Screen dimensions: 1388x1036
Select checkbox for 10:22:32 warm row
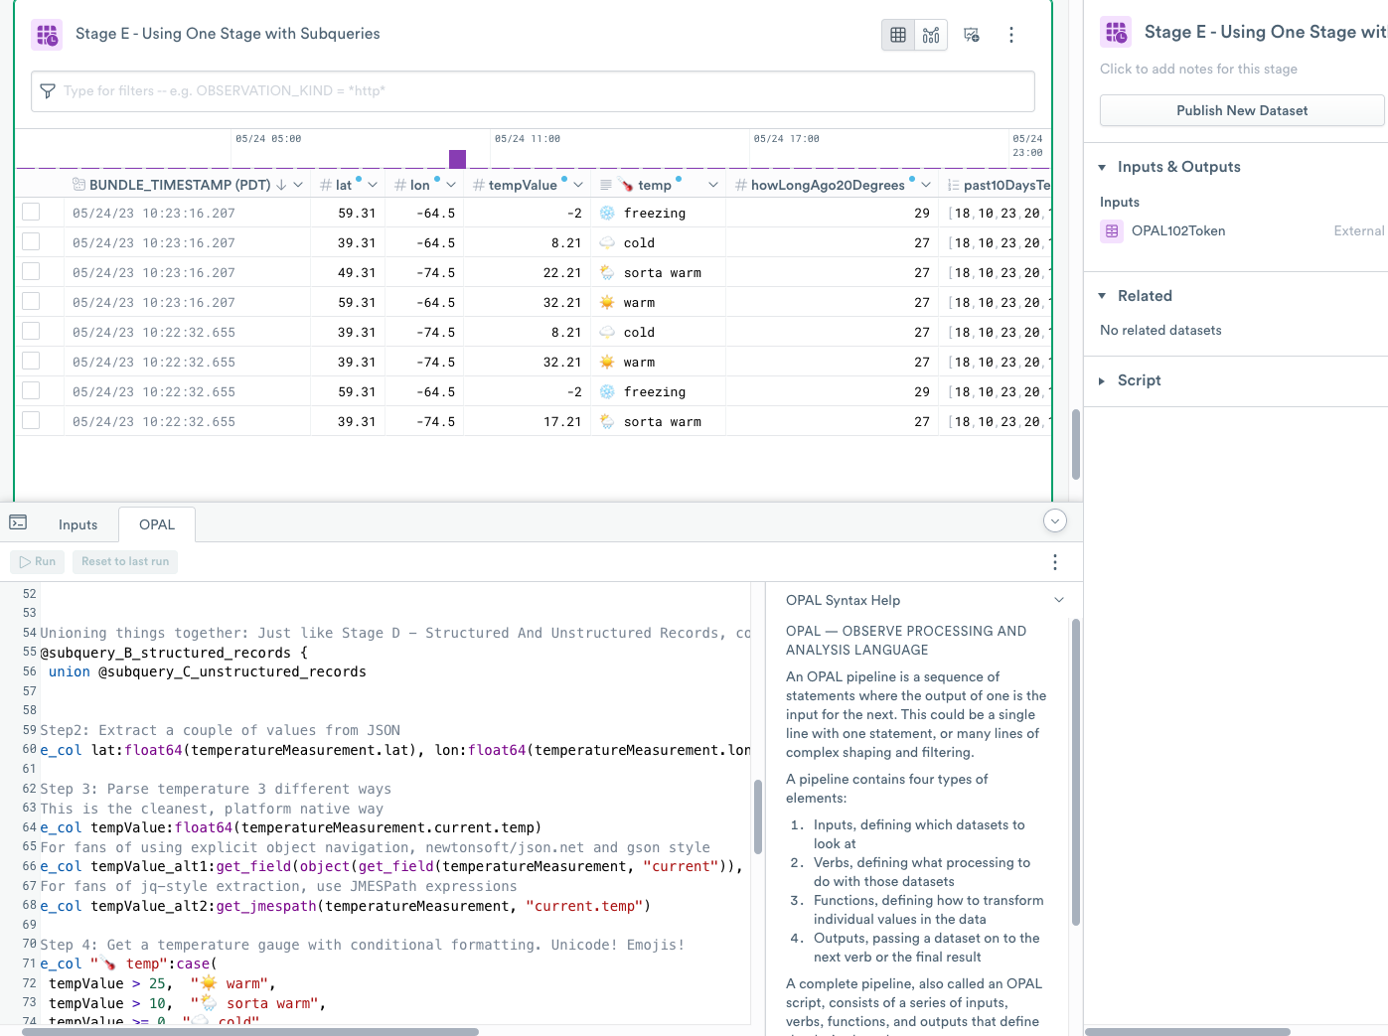click(31, 361)
